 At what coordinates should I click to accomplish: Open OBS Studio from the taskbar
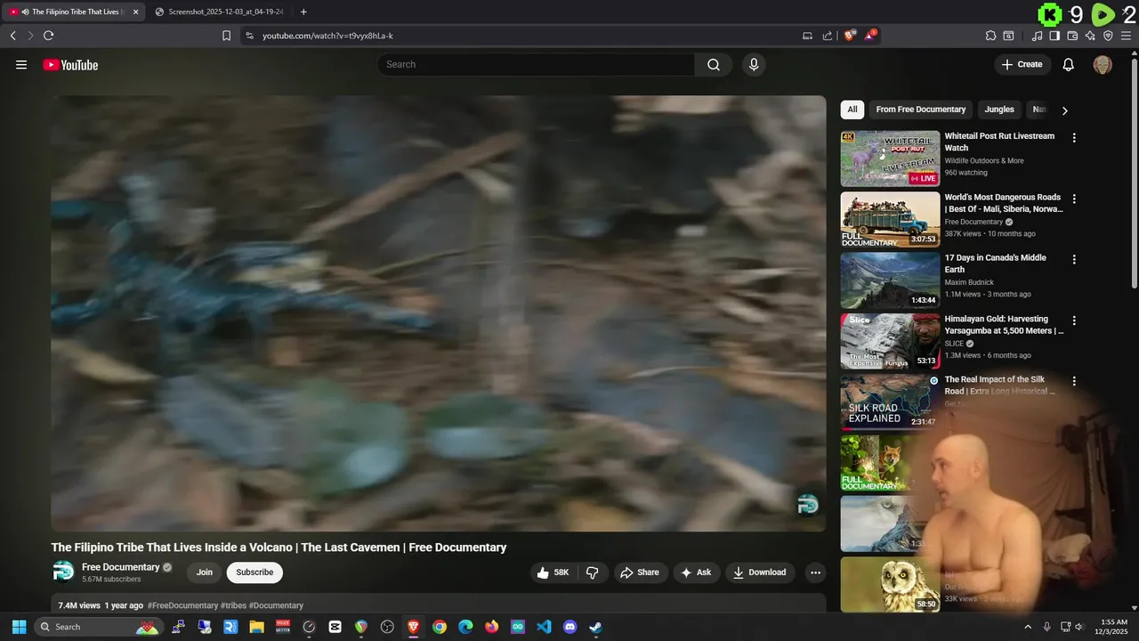387,627
